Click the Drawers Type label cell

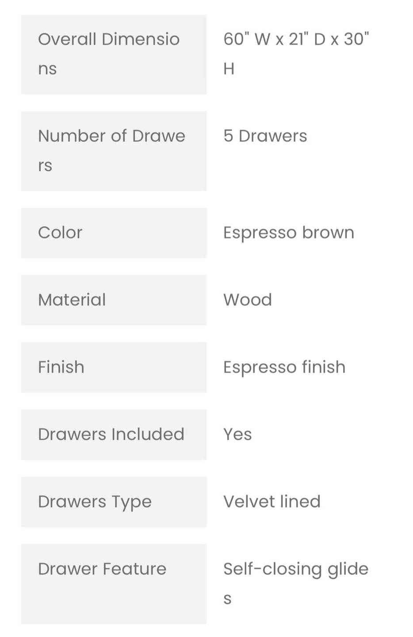pyautogui.click(x=114, y=502)
